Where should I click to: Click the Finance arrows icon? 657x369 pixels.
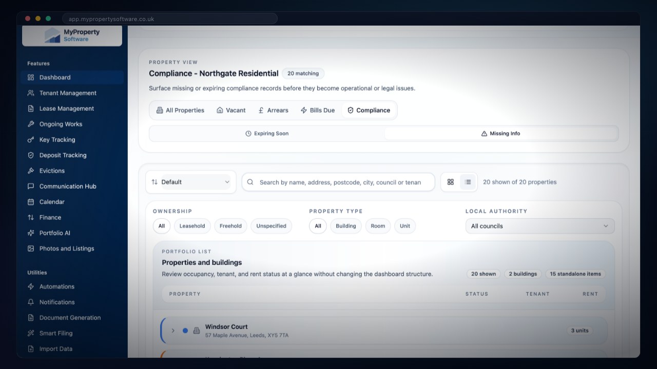31,217
